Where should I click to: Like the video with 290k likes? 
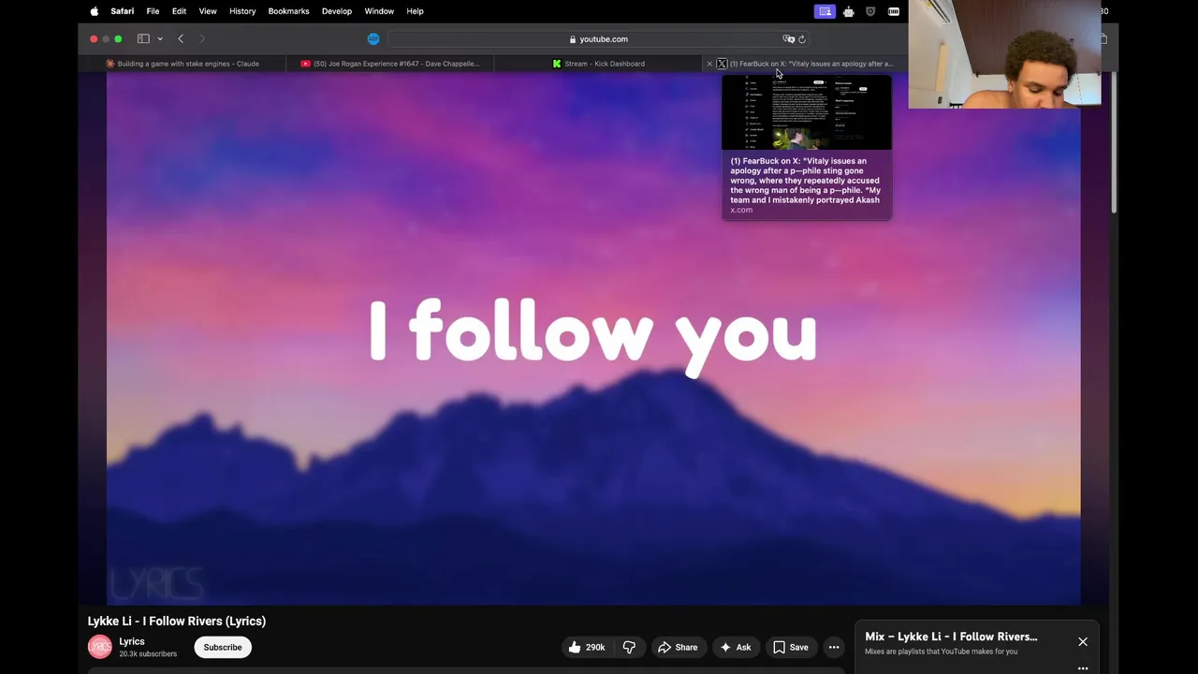pyautogui.click(x=586, y=647)
